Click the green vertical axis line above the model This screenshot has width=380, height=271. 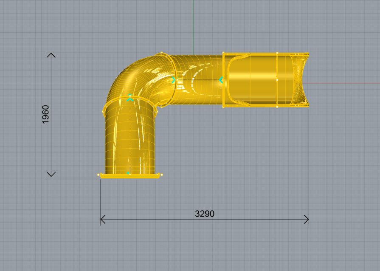click(x=194, y=25)
